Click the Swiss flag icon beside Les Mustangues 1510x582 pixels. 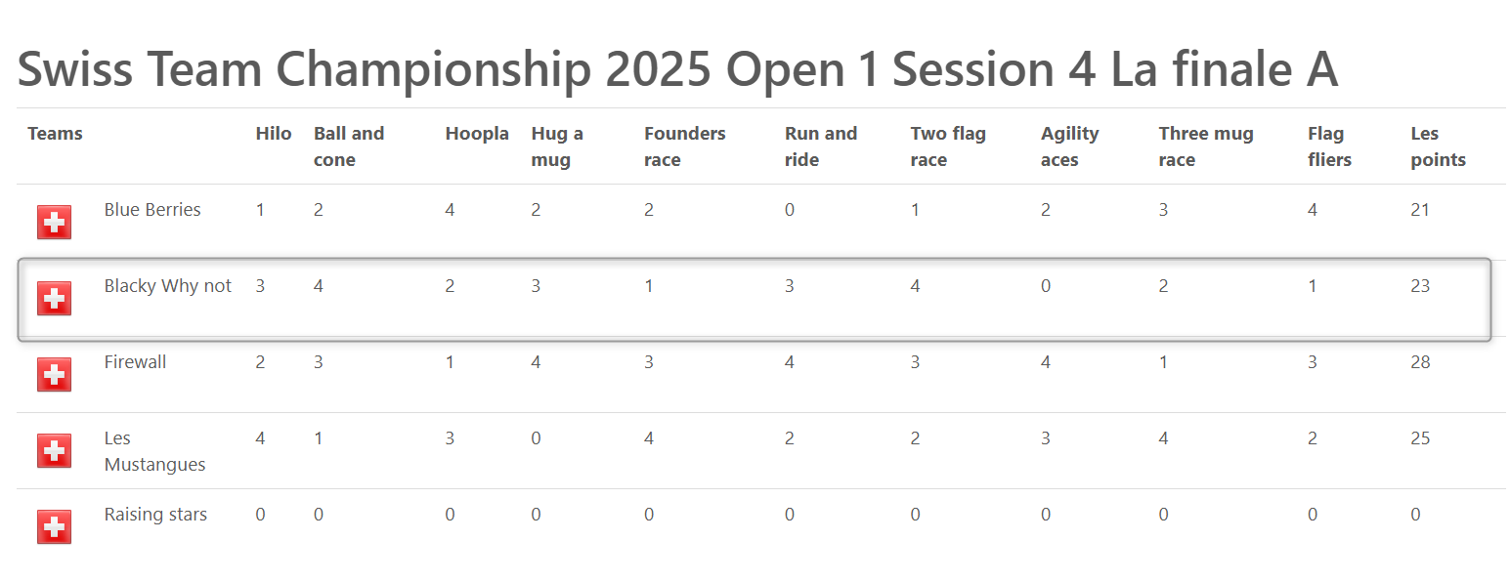click(x=54, y=451)
